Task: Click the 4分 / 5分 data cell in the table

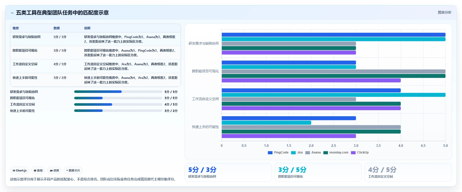Action: click(x=60, y=64)
